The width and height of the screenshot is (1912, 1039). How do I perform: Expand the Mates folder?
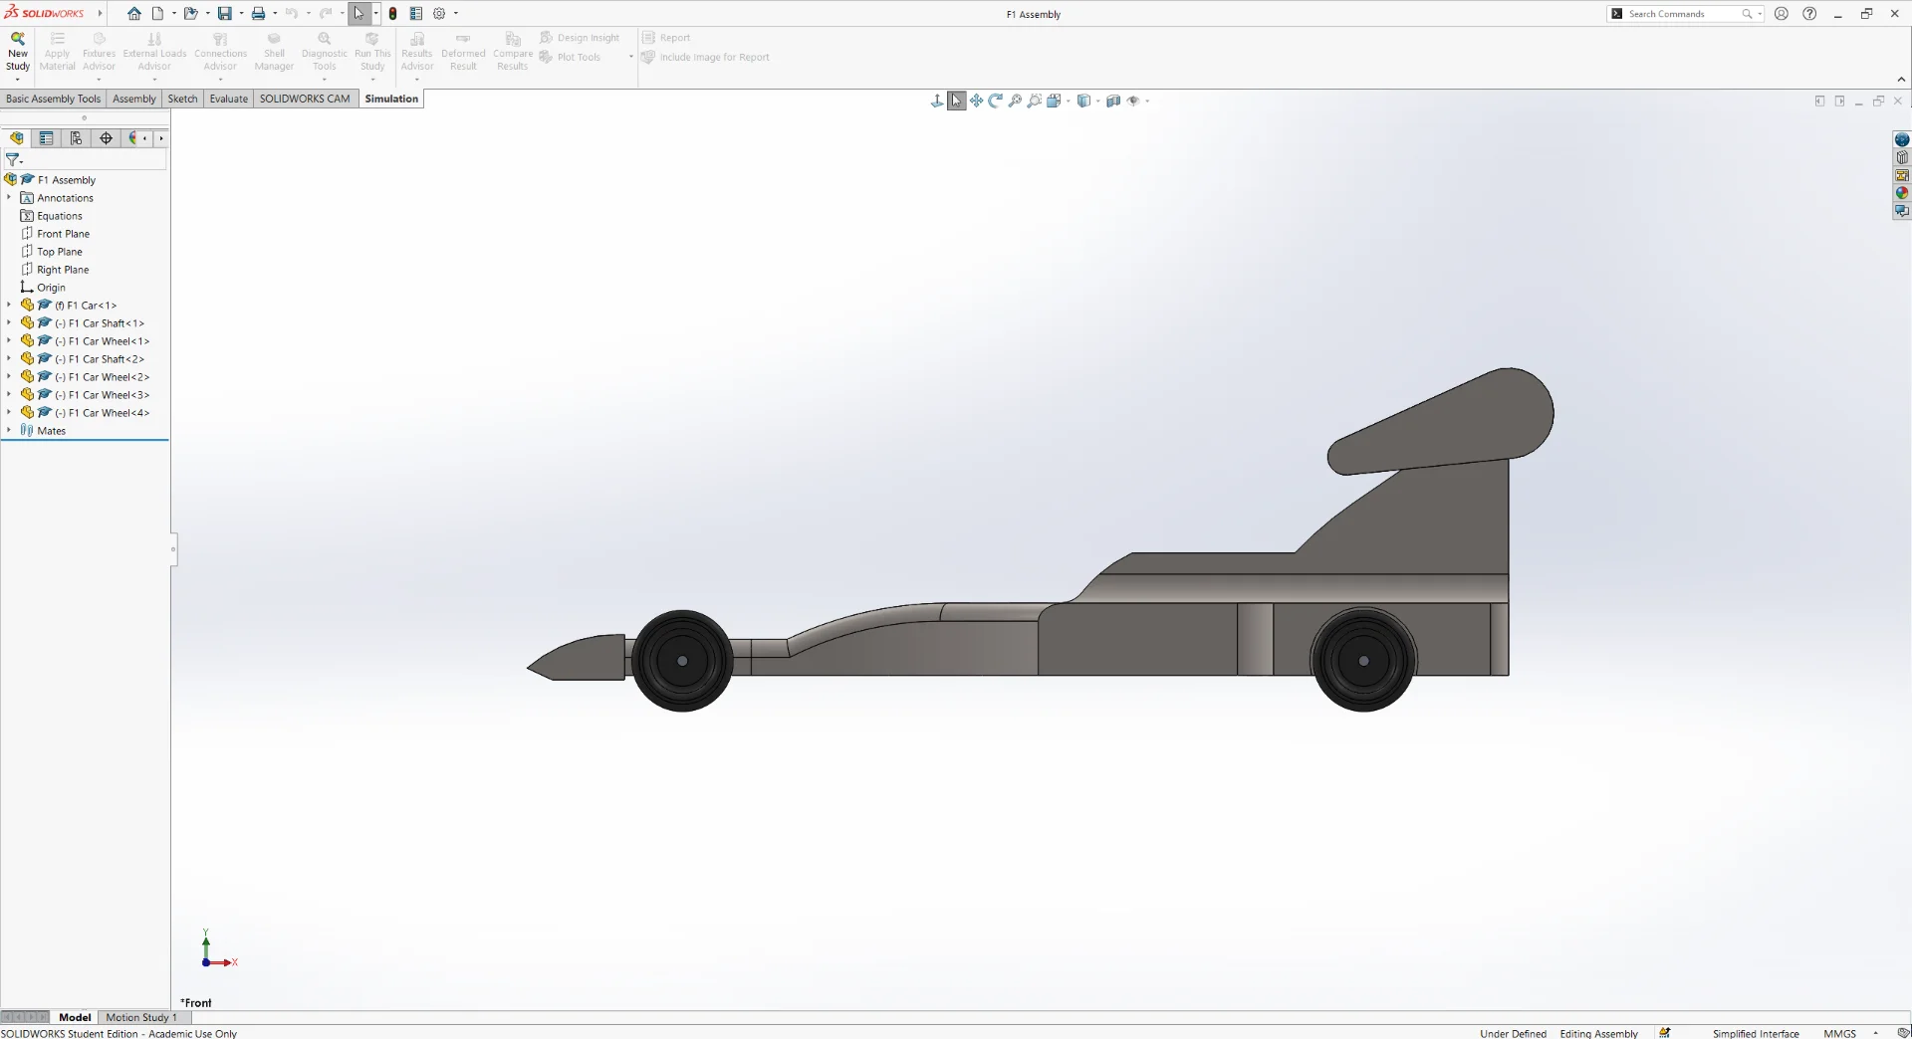pyautogui.click(x=9, y=431)
